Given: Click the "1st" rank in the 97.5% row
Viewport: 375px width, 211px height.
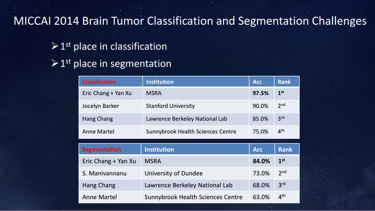Looking at the screenshot, I should coord(281,93).
